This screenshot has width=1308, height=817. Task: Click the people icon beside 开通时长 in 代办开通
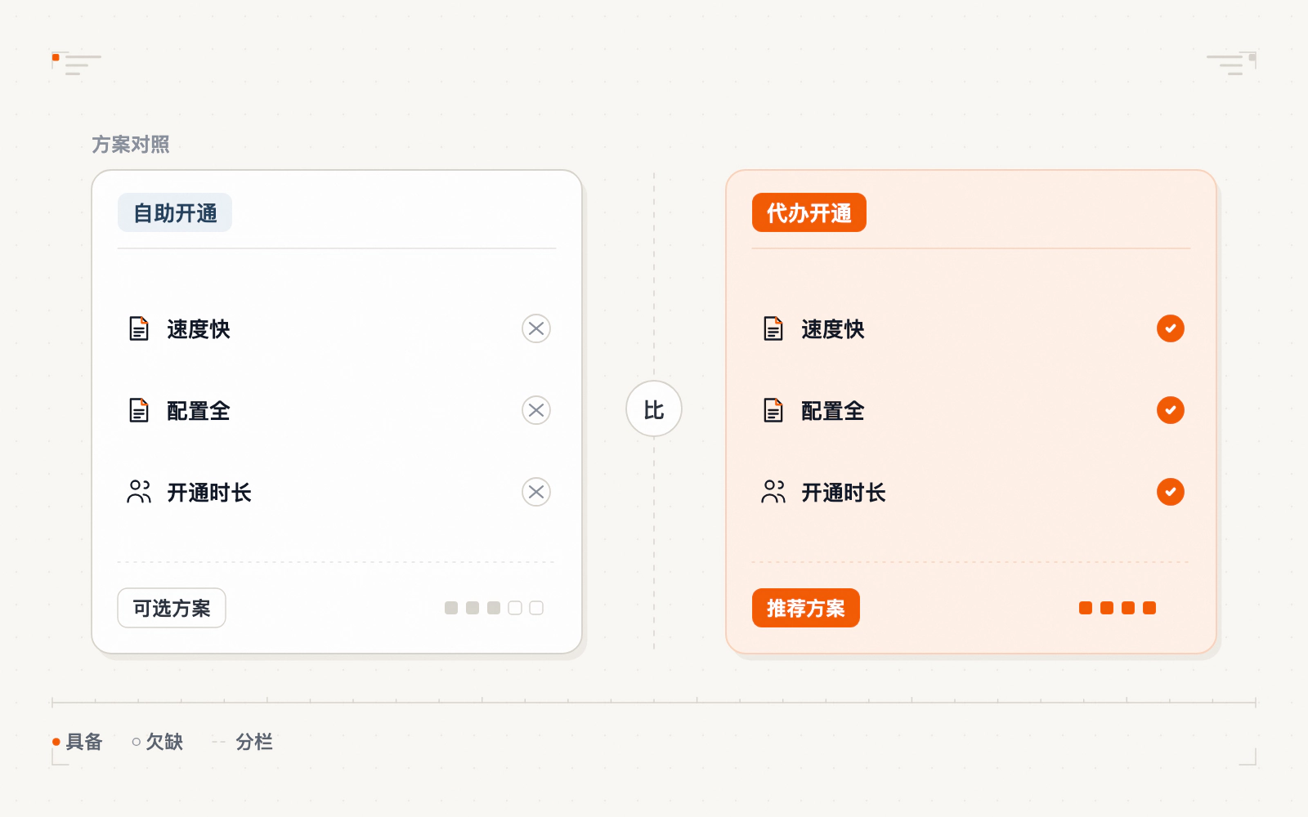pos(773,492)
